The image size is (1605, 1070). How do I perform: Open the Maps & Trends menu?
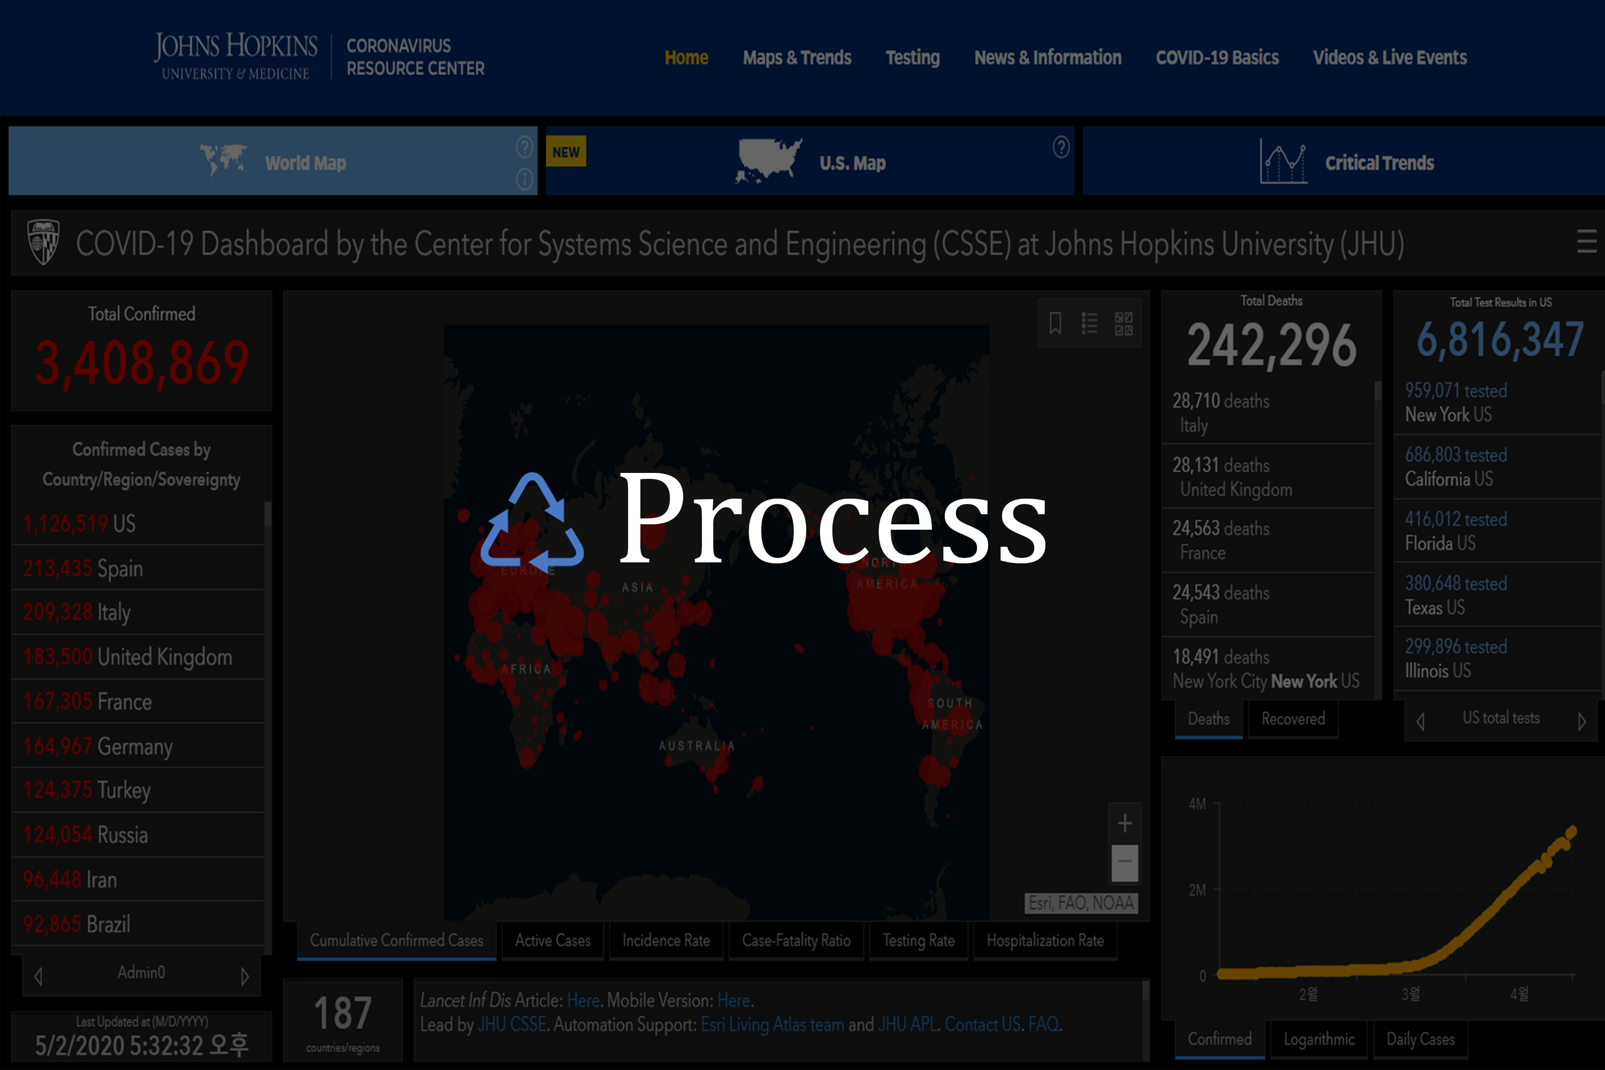click(x=797, y=58)
